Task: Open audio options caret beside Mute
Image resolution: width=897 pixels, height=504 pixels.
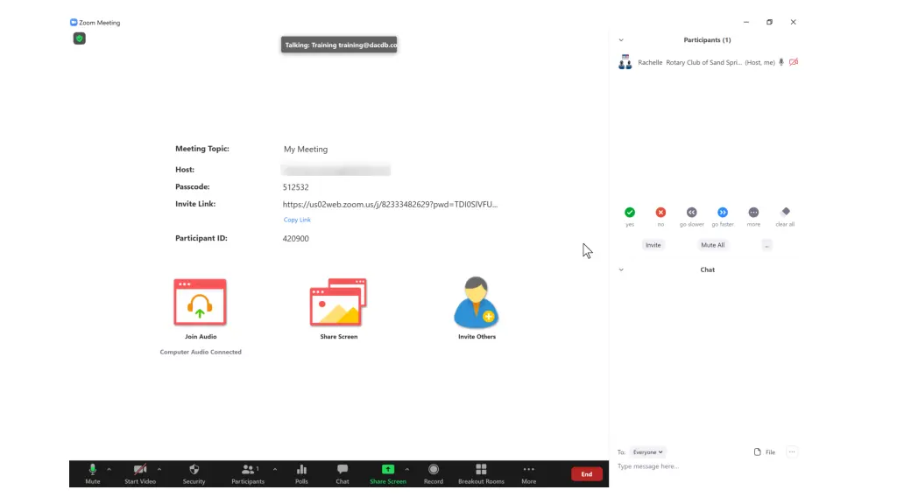Action: tap(109, 469)
